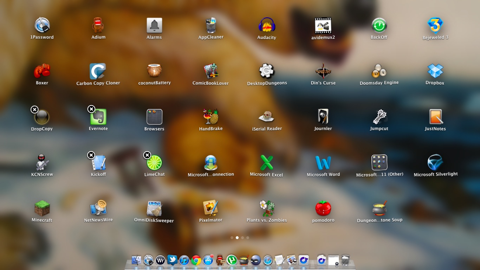
Task: Launch HandBrake from Launchpad
Action: click(211, 117)
